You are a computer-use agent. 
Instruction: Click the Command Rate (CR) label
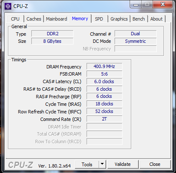61,119
